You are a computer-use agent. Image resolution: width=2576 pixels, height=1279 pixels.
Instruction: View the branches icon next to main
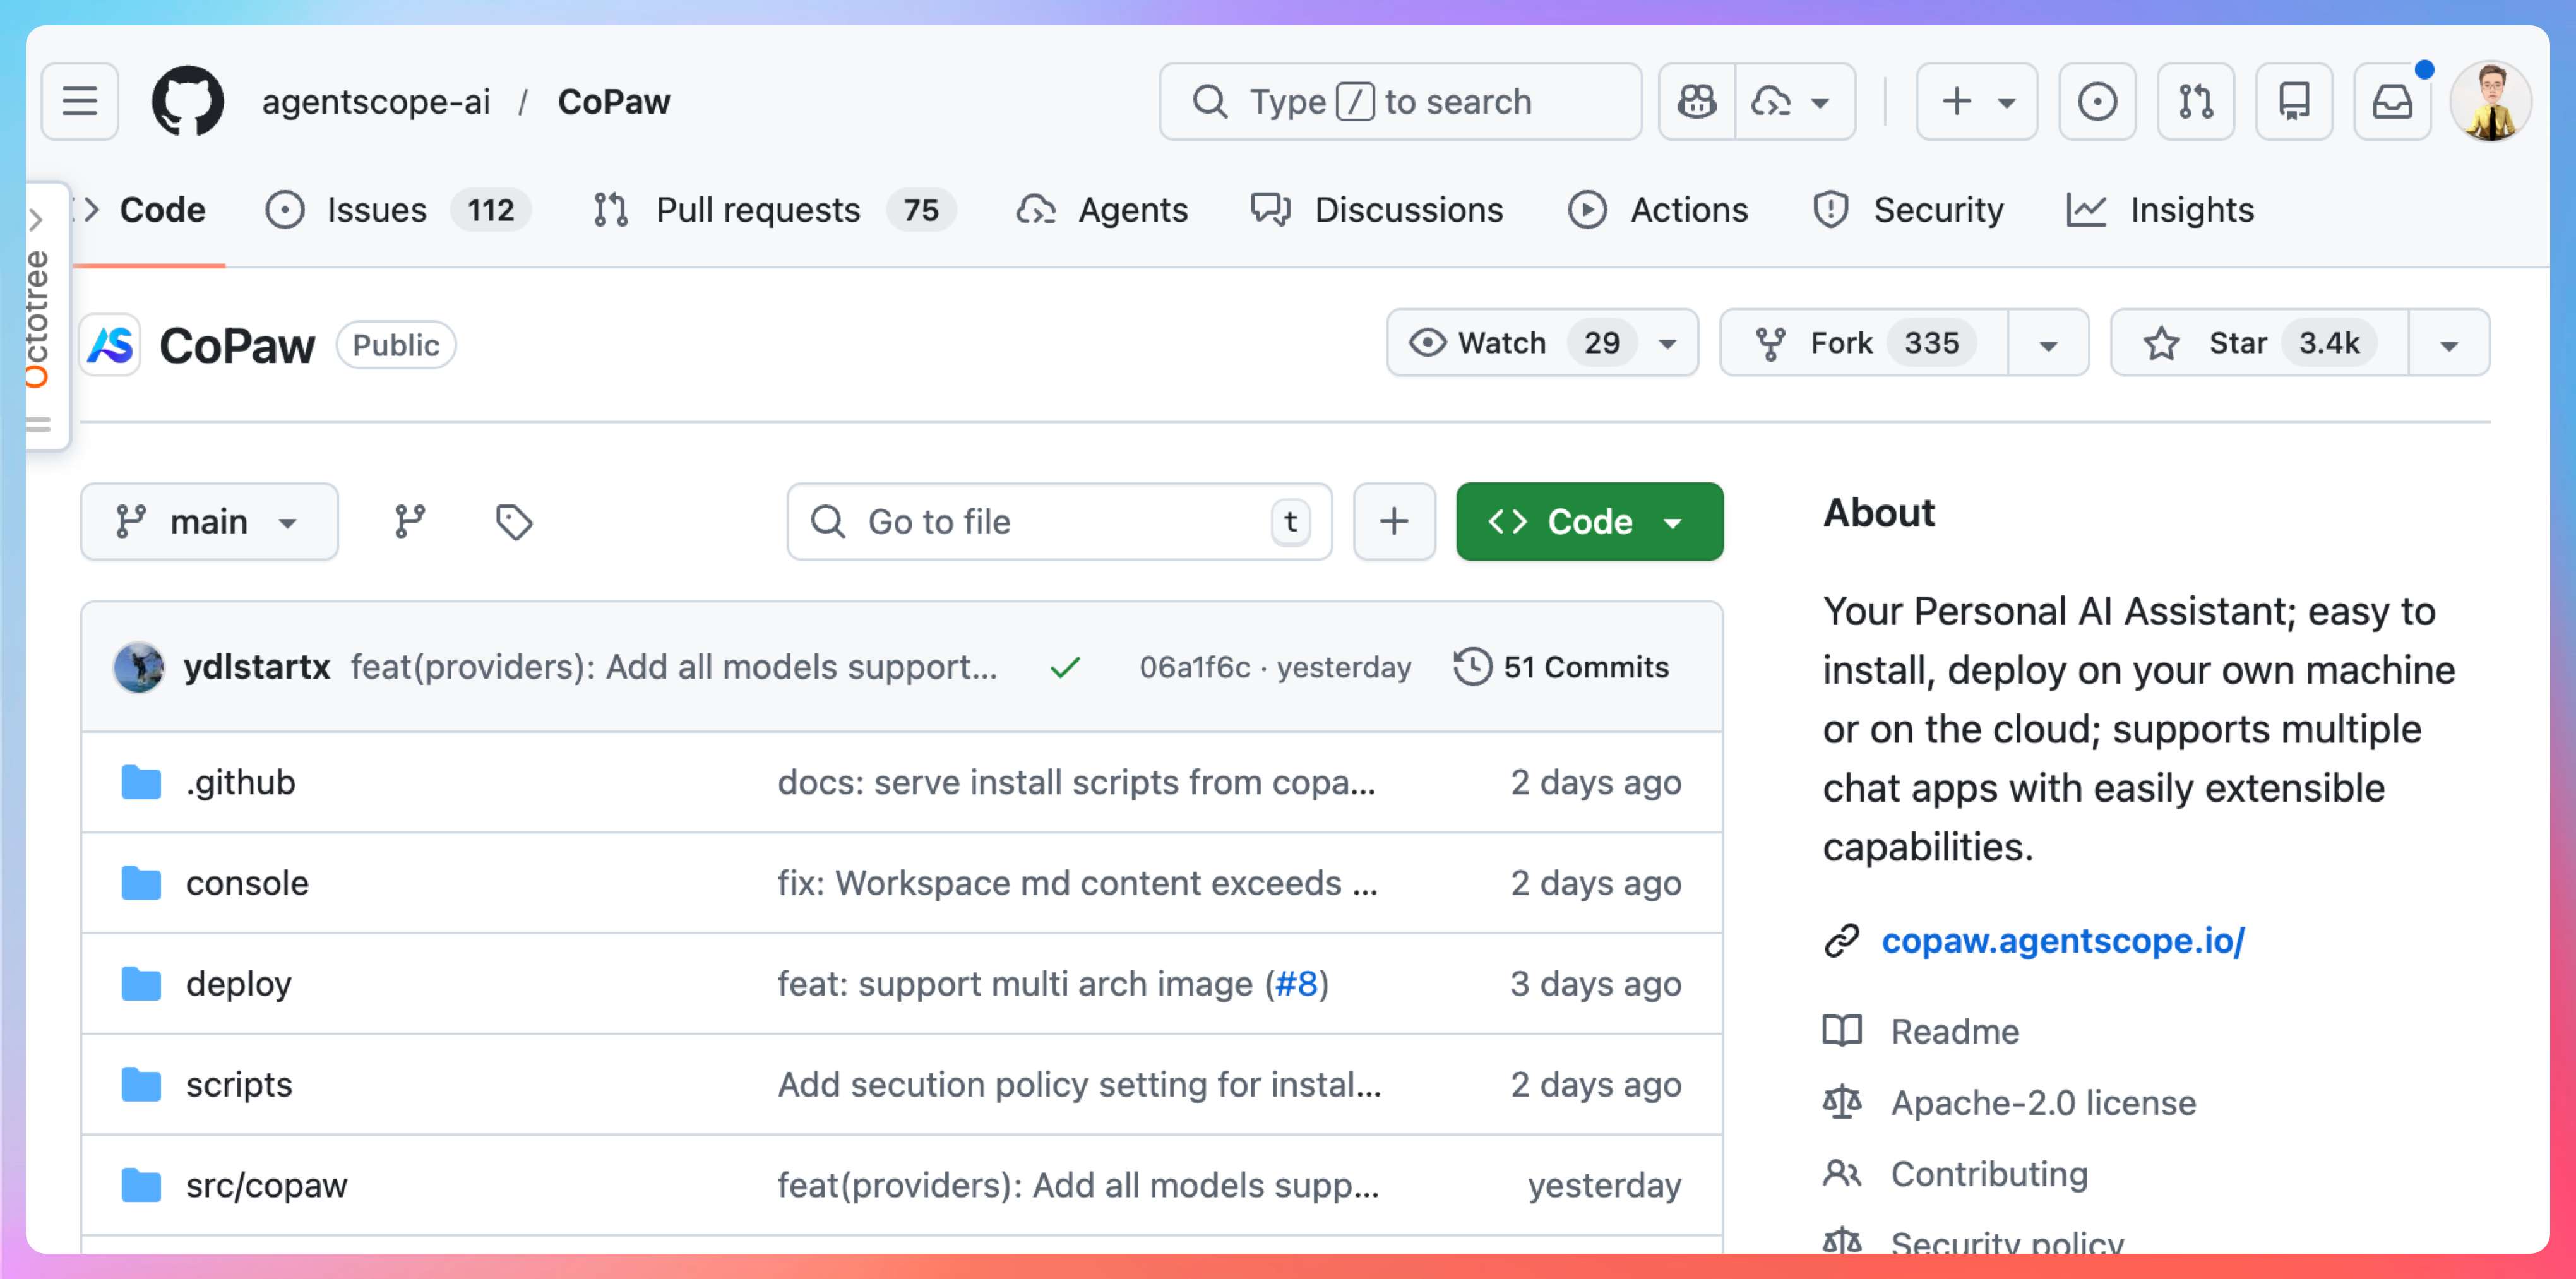click(409, 521)
